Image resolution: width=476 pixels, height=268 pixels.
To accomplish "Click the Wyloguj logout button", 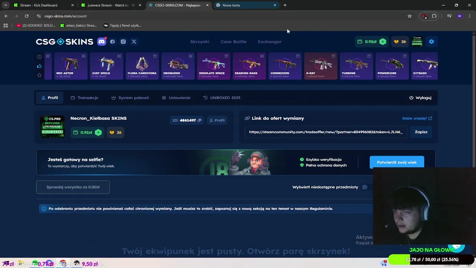I will pos(420,98).
